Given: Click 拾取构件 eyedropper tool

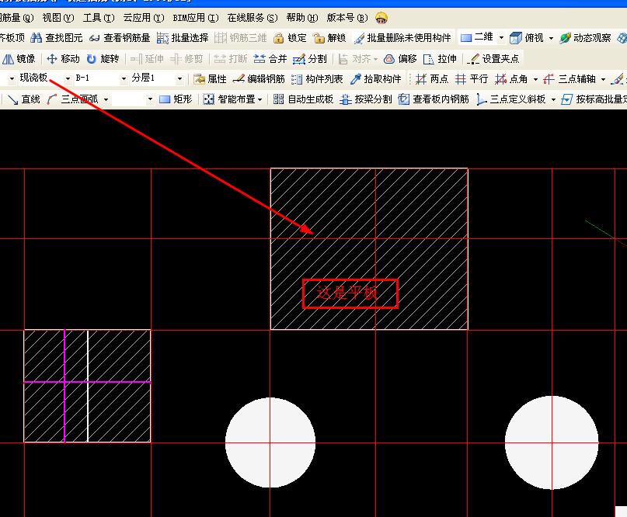Looking at the screenshot, I should pyautogui.click(x=375, y=79).
